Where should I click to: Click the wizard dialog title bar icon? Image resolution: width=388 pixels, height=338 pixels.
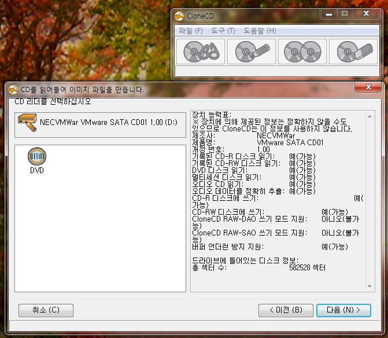(13, 90)
